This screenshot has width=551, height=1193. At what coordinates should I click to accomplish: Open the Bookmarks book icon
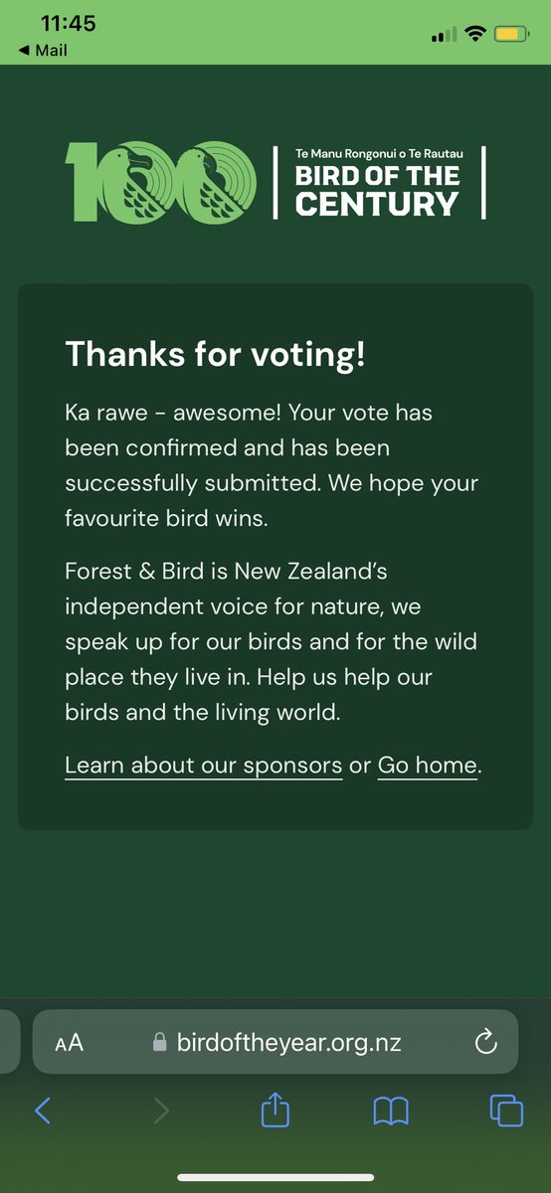point(391,1110)
